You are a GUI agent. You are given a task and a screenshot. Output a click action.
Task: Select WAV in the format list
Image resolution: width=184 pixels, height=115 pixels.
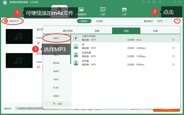click(x=56, y=71)
